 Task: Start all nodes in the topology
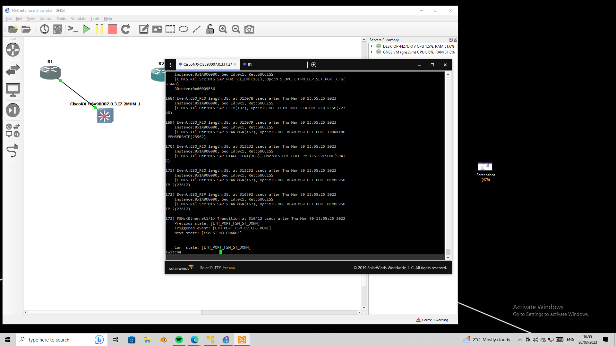tap(86, 29)
